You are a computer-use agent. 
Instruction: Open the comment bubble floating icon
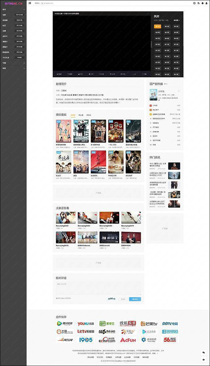(x=204, y=360)
